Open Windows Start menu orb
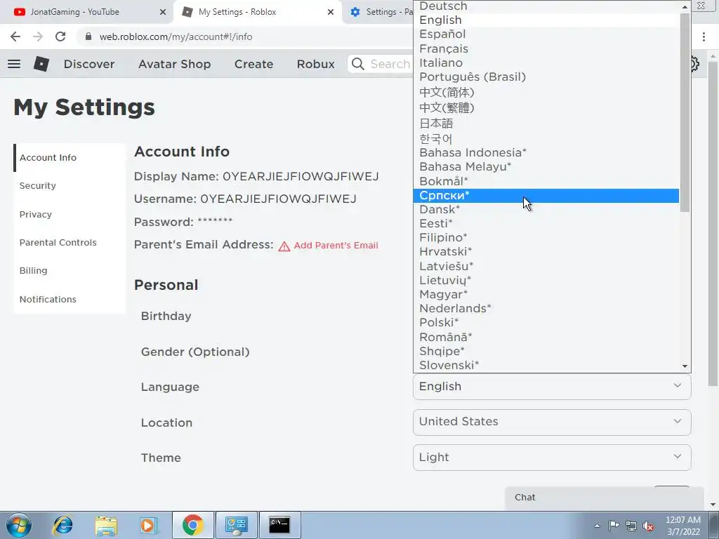This screenshot has width=719, height=539. tap(19, 525)
